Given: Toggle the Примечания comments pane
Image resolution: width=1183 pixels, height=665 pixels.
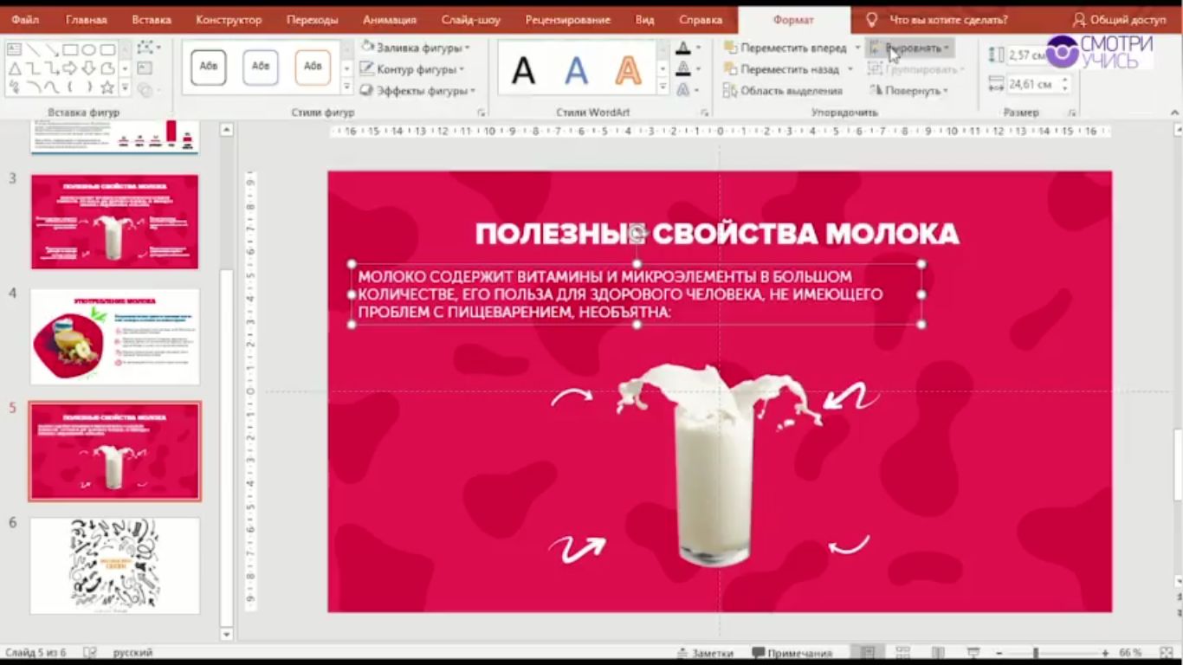Looking at the screenshot, I should click(x=792, y=654).
